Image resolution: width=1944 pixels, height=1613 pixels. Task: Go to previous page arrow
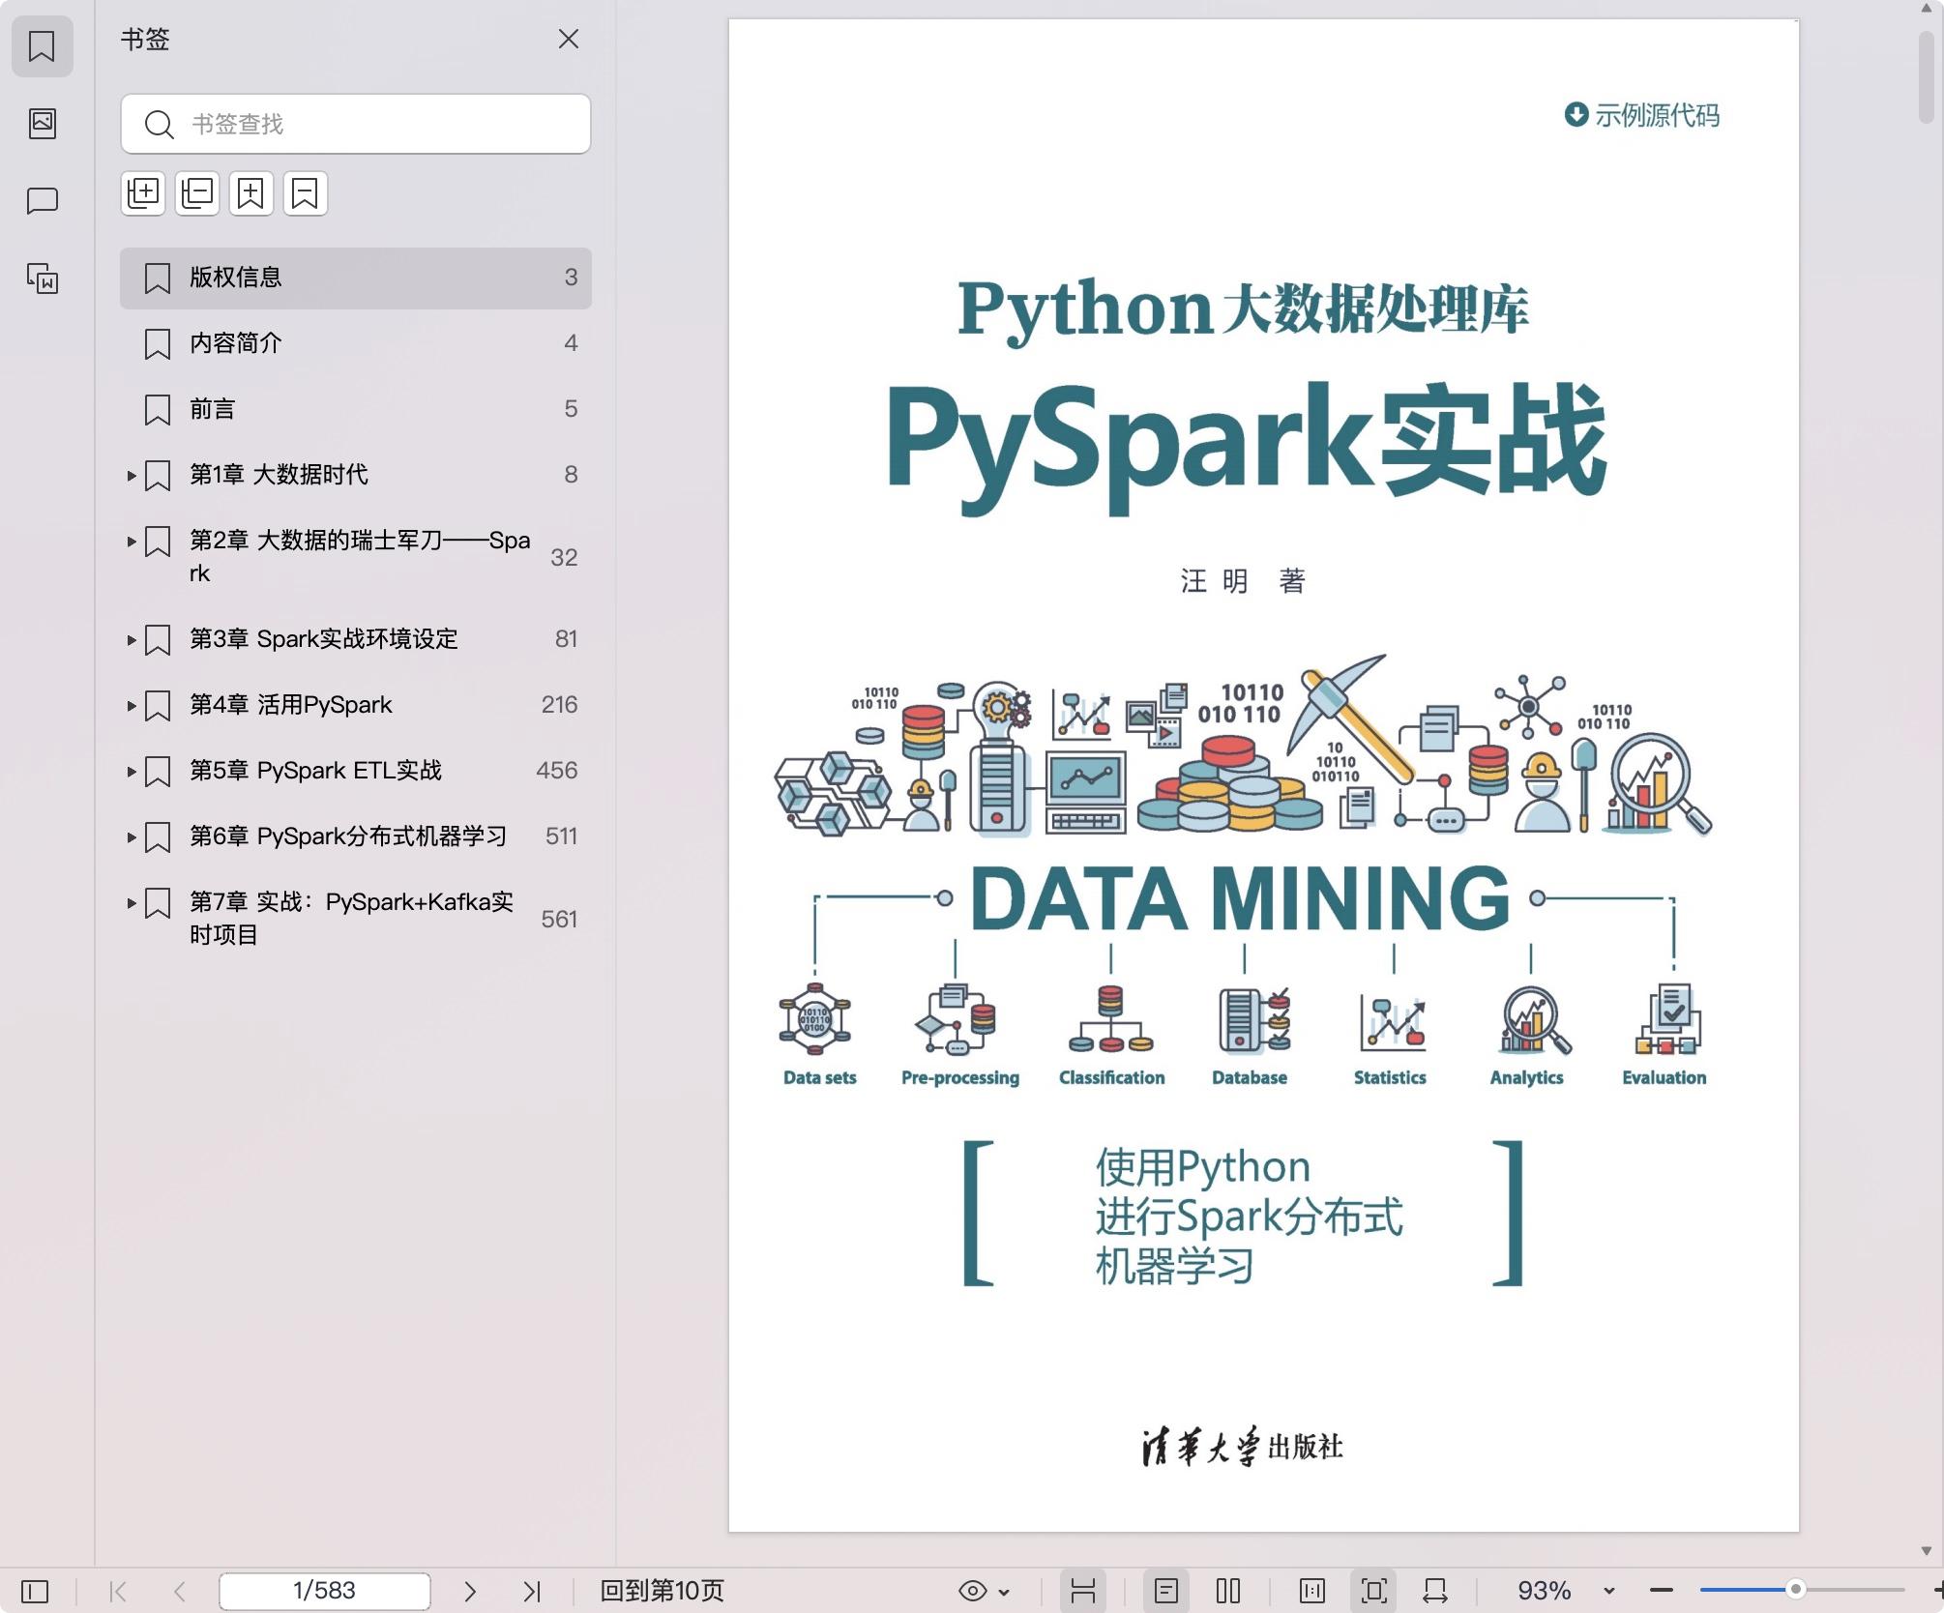(179, 1591)
